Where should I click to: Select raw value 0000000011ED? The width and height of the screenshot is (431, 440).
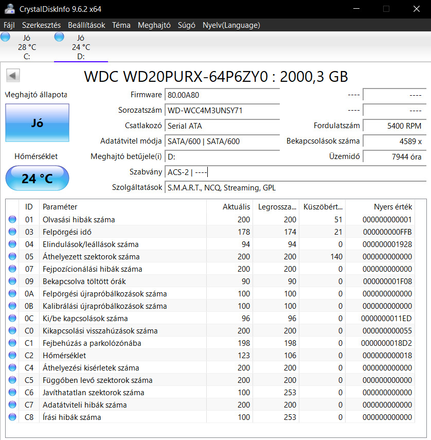pyautogui.click(x=386, y=318)
